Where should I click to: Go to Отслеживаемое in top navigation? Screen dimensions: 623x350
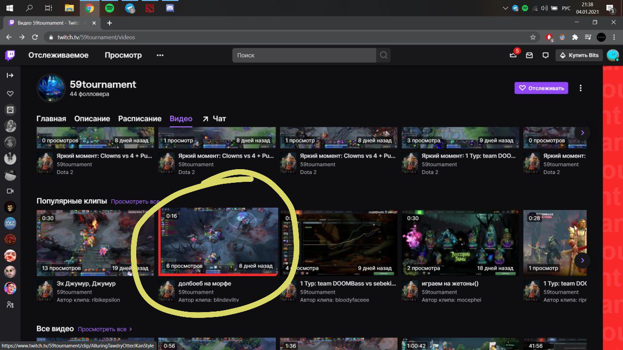point(58,55)
